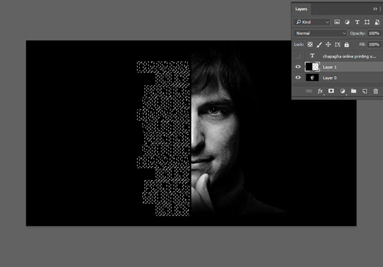Image resolution: width=383 pixels, height=267 pixels.
Task: Switch to the Layers tab
Action: (x=301, y=9)
